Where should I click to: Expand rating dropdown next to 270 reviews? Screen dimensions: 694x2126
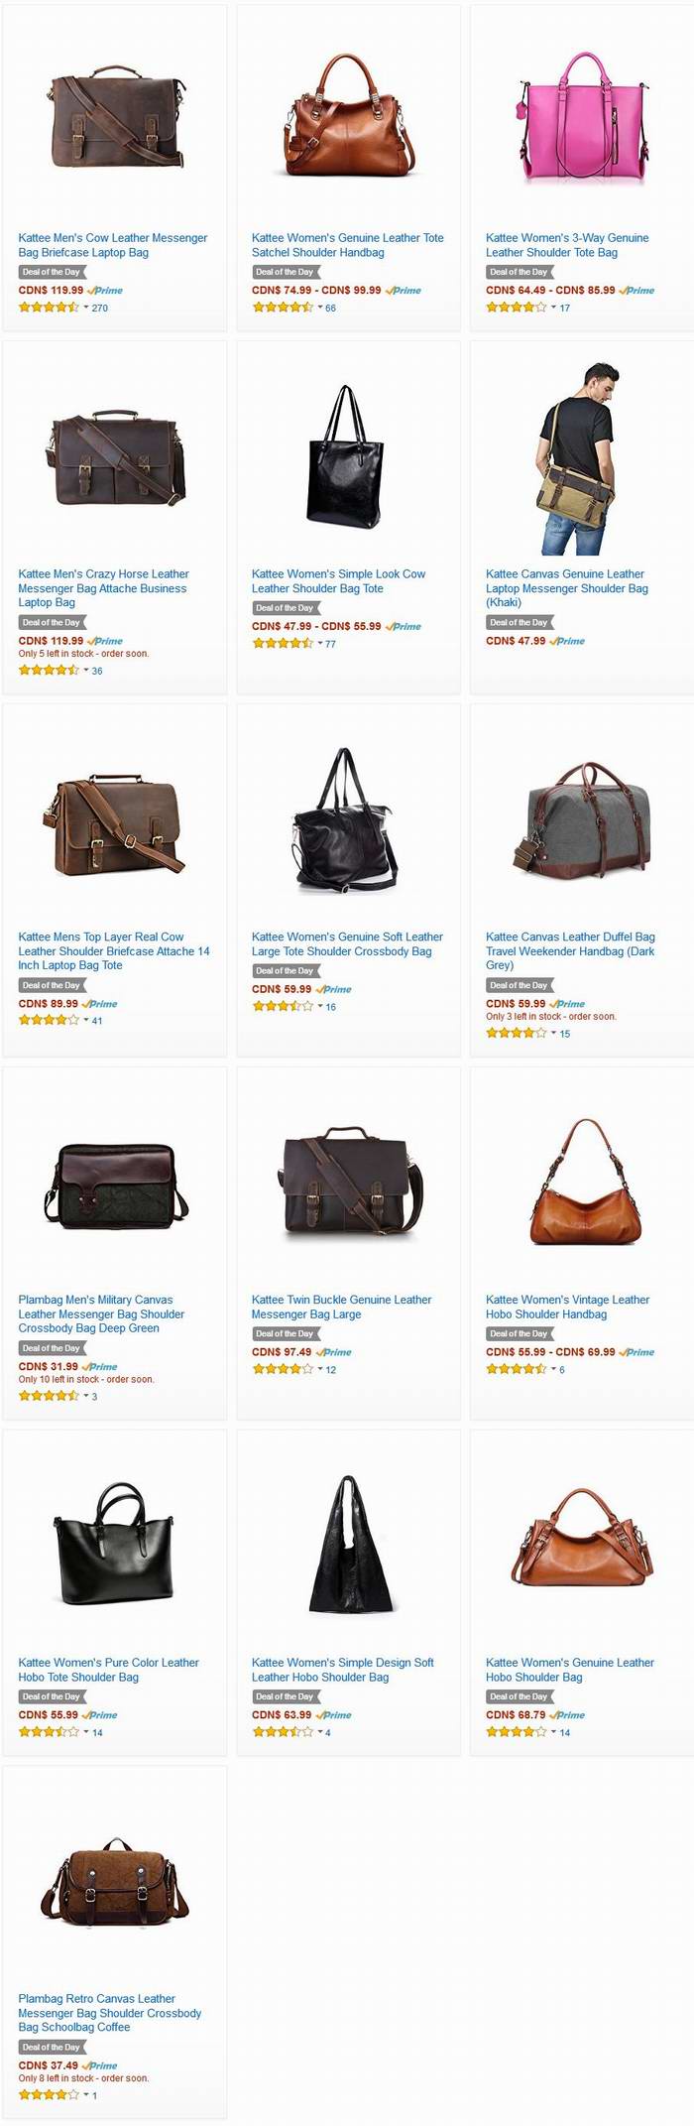coord(86,308)
